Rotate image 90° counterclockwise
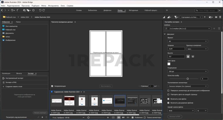Viewport: 223px width, 120px height. coord(40,10)
